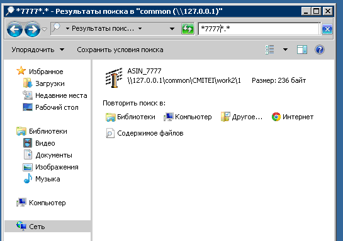The width and height of the screenshot is (343, 241).
Task: Open the view options dropdown arrow
Action: pyautogui.click(x=285, y=50)
